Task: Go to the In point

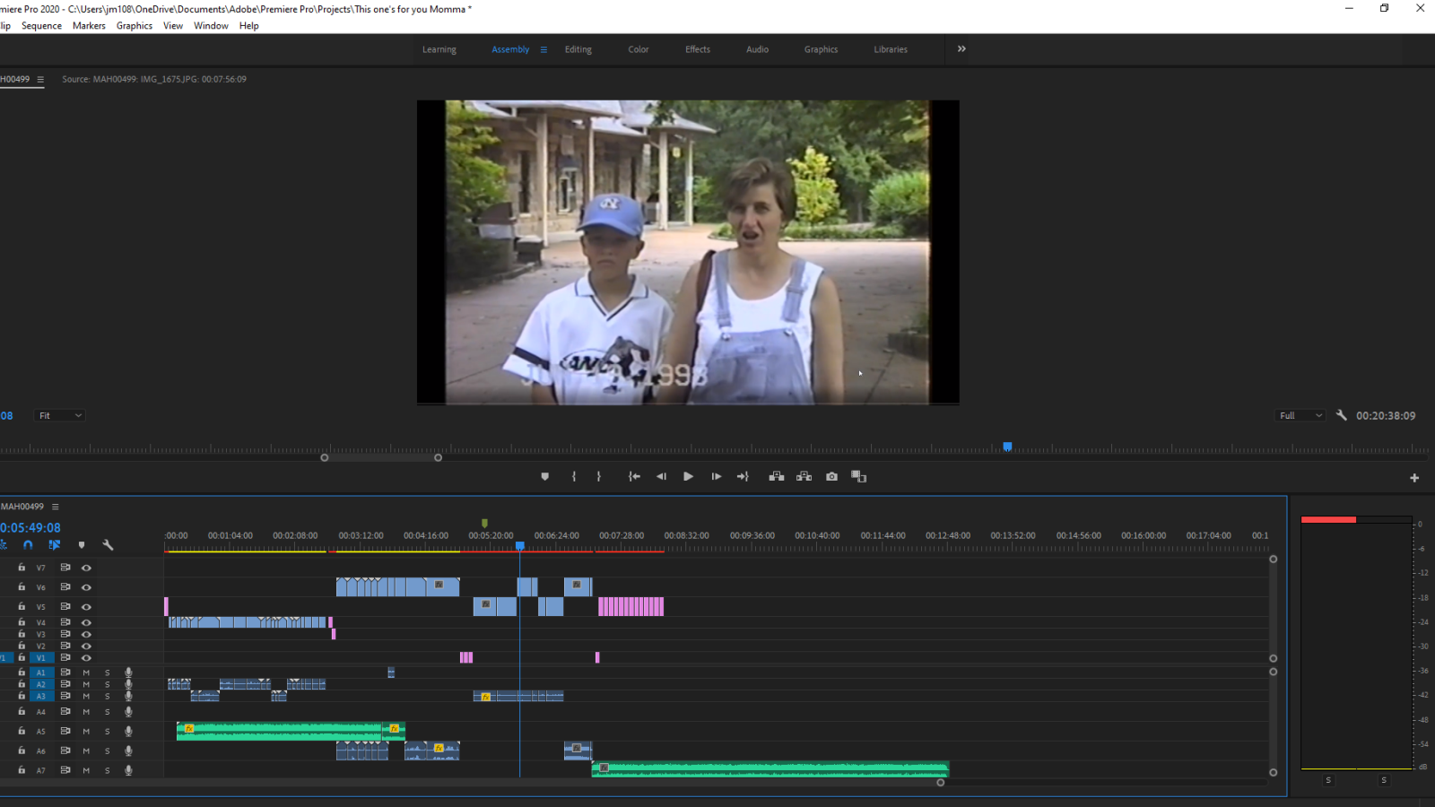Action: (x=634, y=477)
